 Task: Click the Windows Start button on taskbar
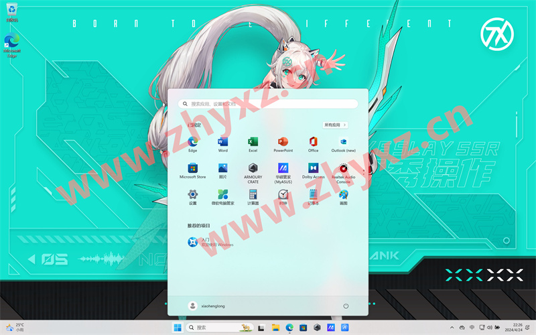[x=178, y=328]
